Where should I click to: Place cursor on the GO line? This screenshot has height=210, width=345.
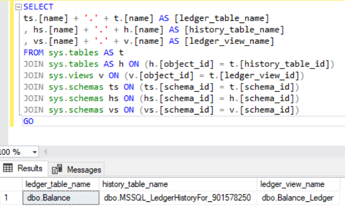click(x=184, y=122)
